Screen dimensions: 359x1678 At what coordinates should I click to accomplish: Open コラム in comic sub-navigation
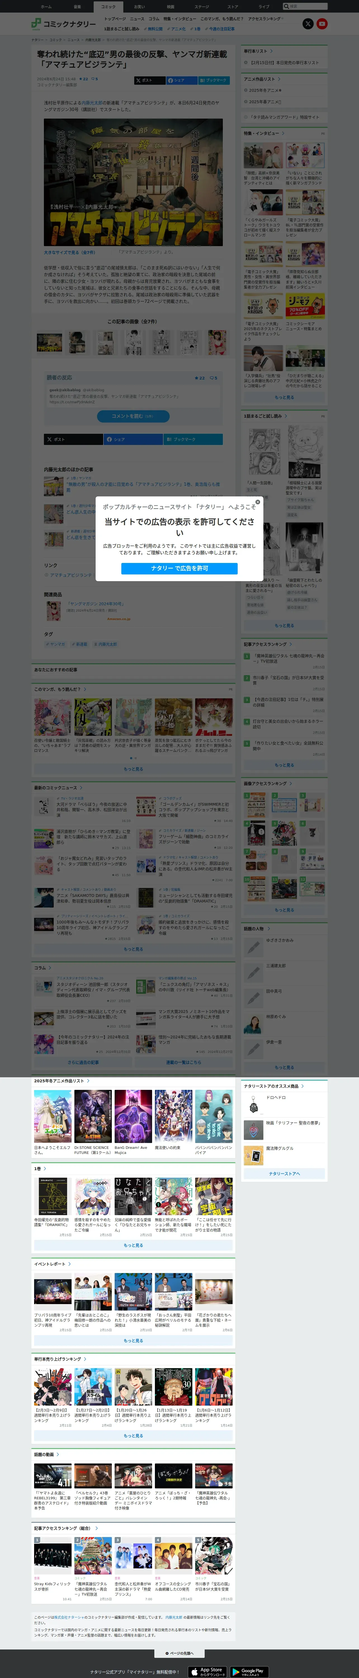[x=154, y=19]
